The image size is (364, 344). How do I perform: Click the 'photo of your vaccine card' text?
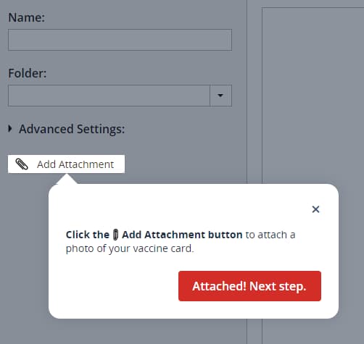coord(130,248)
